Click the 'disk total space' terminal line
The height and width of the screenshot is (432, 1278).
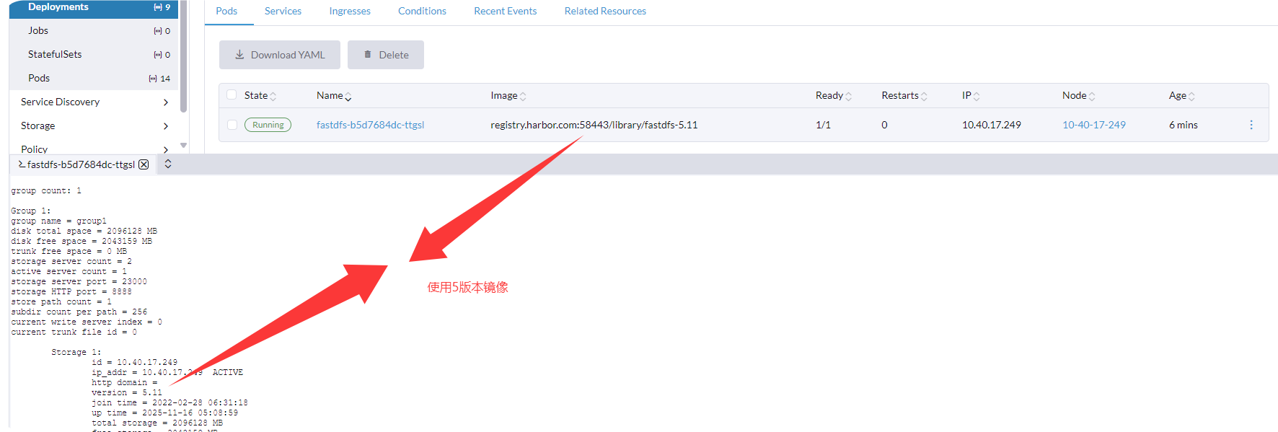click(84, 232)
